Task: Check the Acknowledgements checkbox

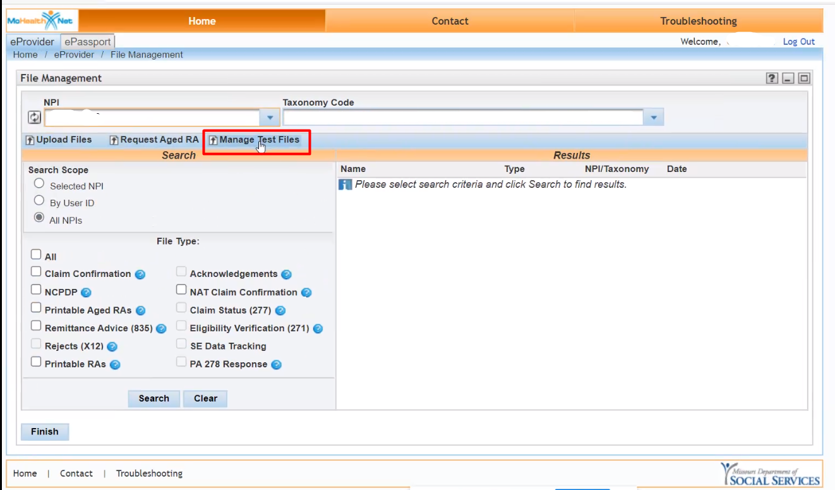Action: 181,272
